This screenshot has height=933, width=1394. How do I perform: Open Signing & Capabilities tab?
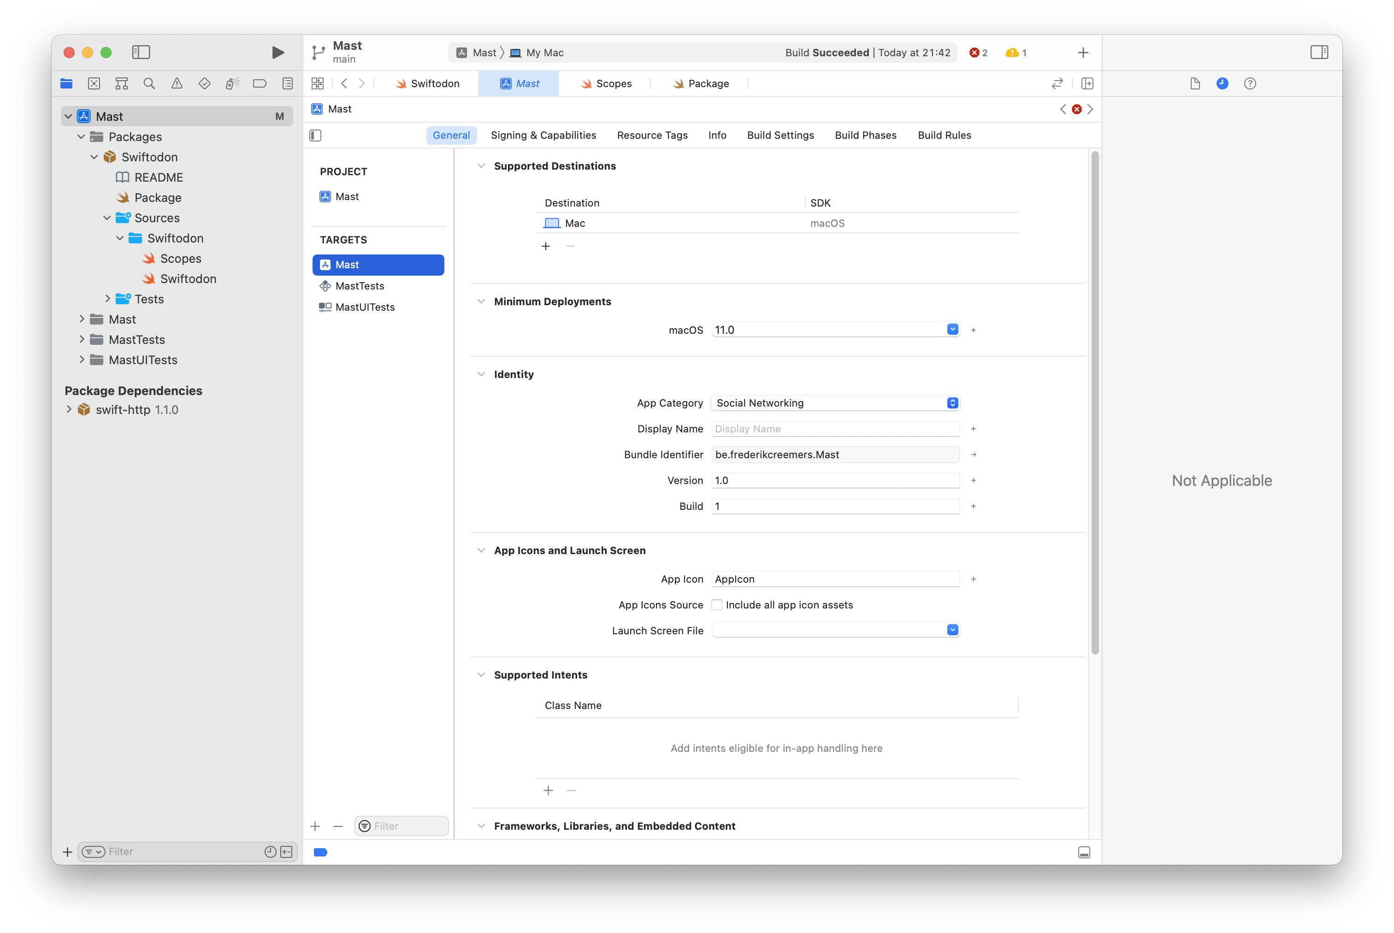coord(543,135)
